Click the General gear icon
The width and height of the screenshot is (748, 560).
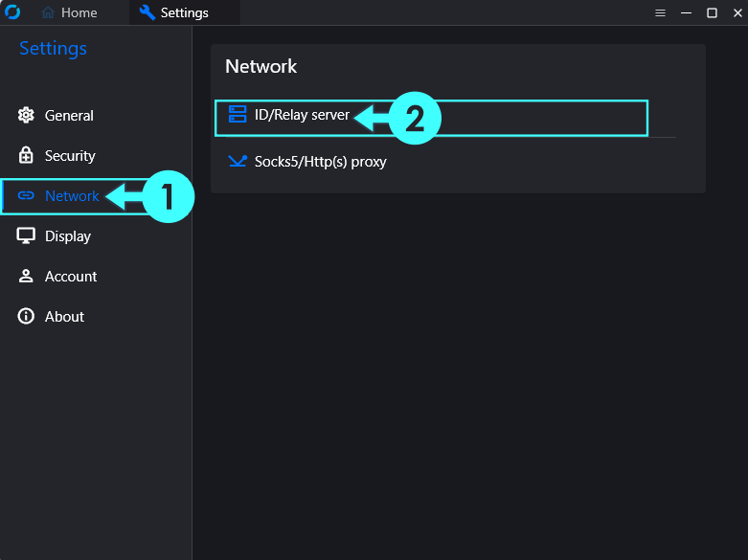[x=26, y=115]
